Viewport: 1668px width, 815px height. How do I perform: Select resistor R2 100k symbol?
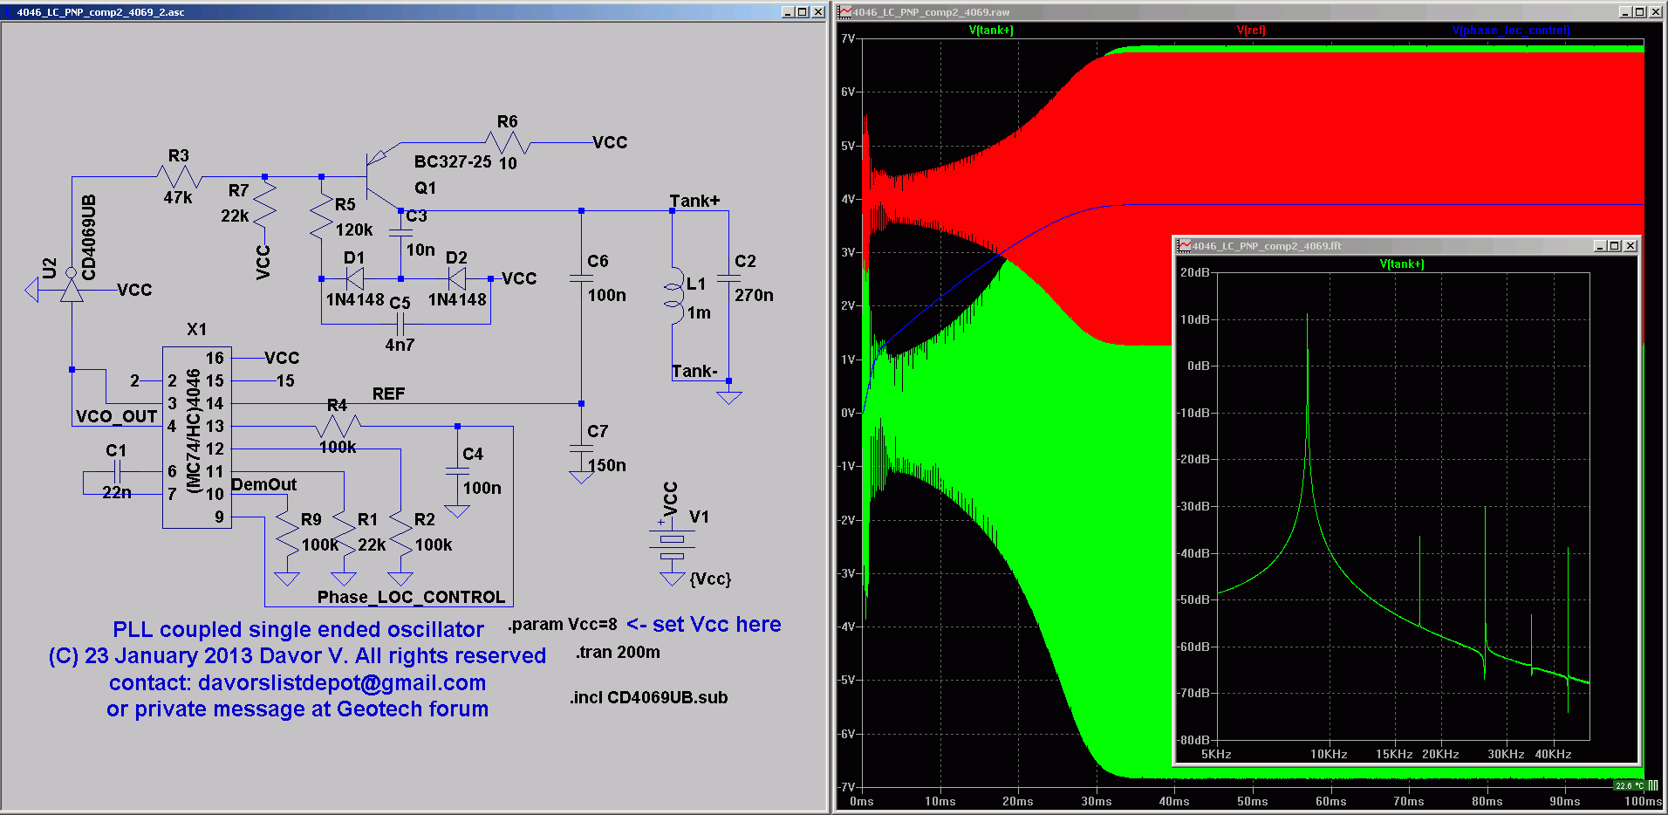(x=400, y=533)
